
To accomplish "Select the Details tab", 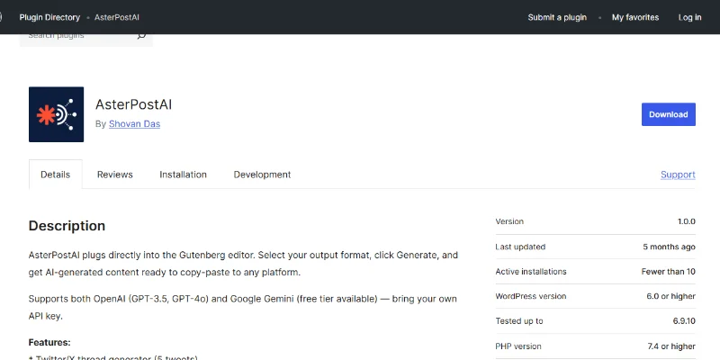I will pyautogui.click(x=56, y=175).
